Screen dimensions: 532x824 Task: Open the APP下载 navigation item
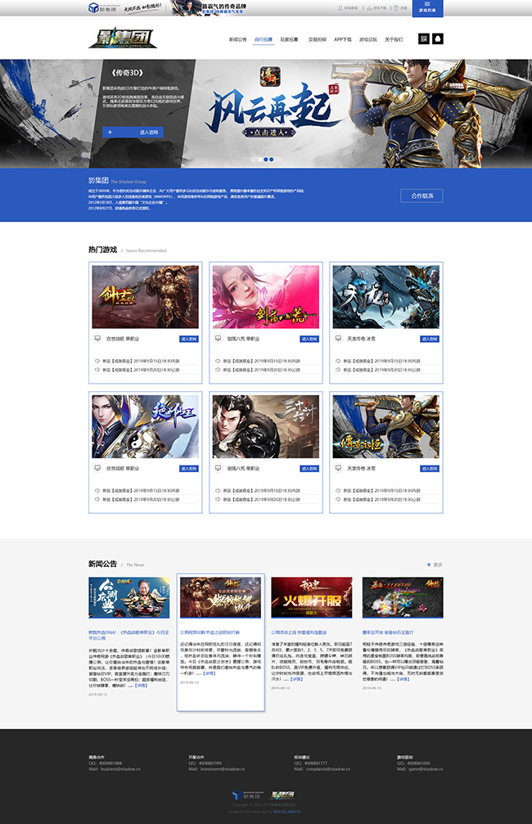343,39
